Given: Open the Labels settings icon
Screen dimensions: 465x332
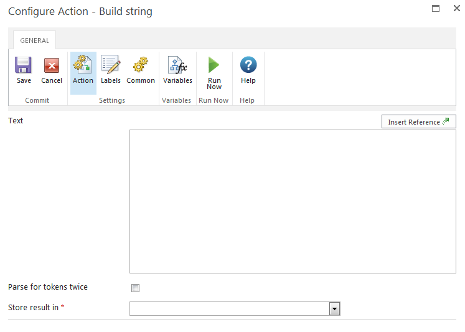Looking at the screenshot, I should [x=111, y=65].
